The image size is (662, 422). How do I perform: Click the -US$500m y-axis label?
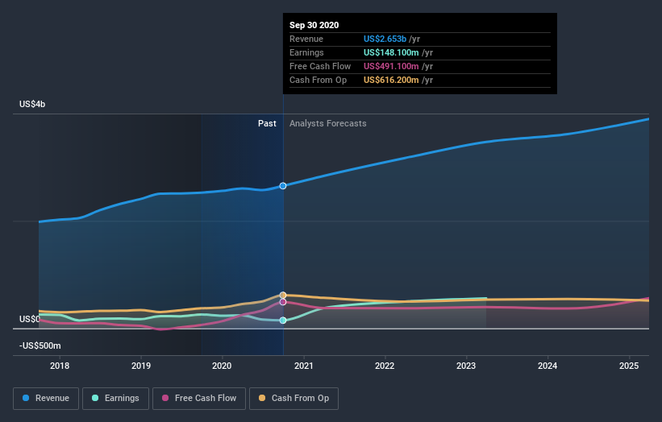(40, 345)
